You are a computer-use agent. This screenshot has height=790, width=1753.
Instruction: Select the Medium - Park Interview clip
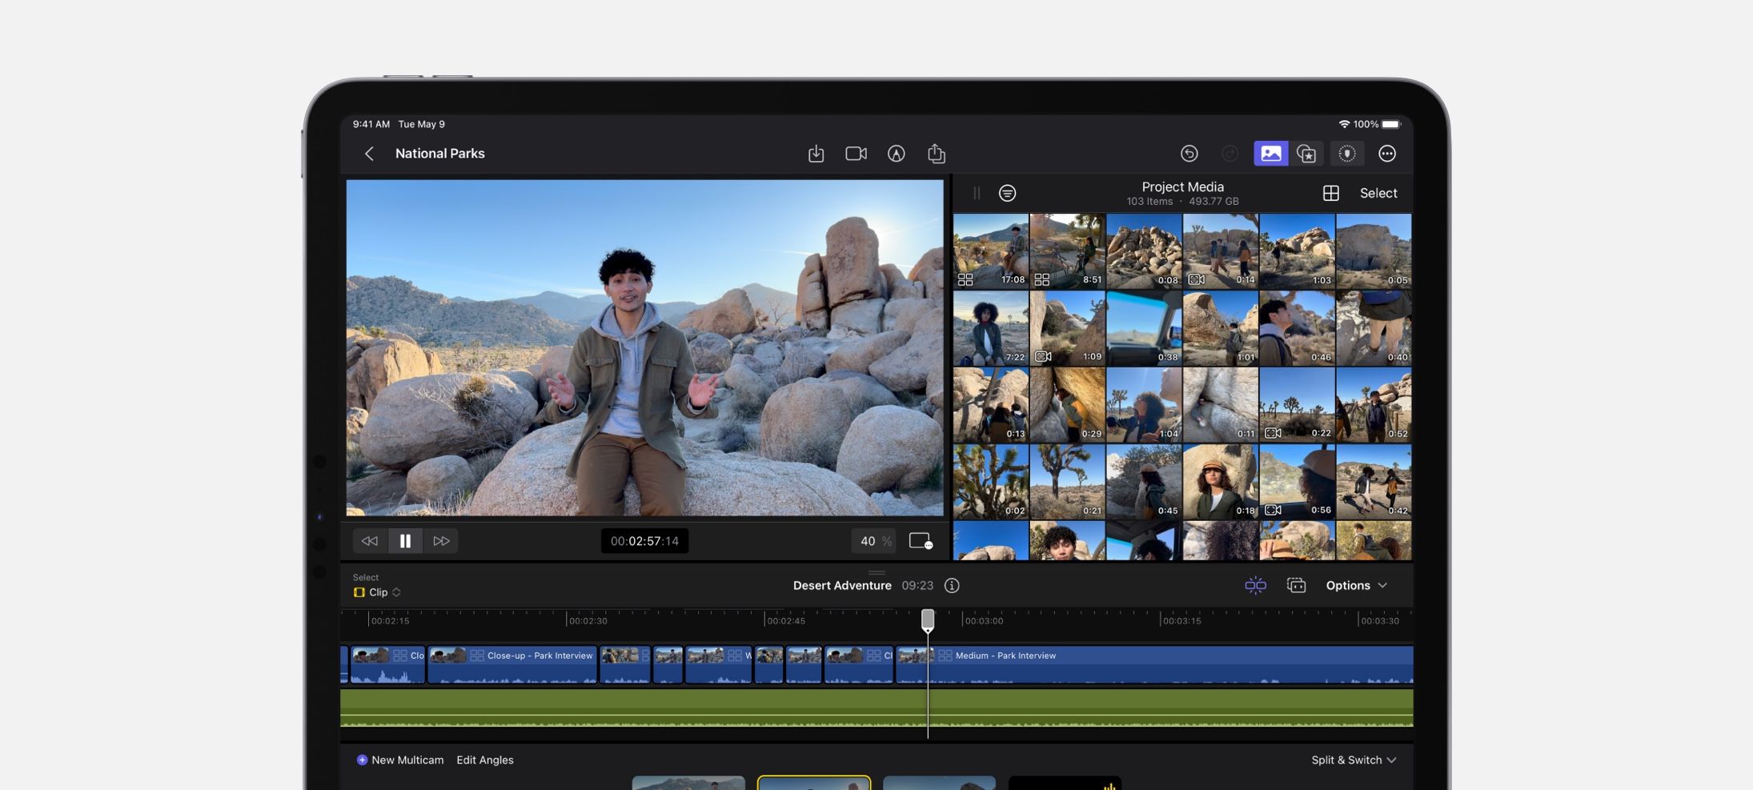click(1154, 665)
